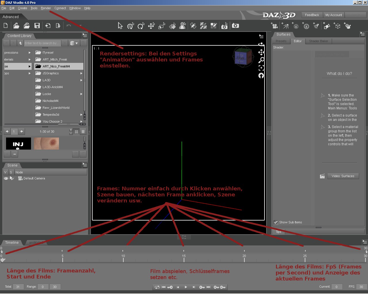Play the timeline animation

point(186,287)
